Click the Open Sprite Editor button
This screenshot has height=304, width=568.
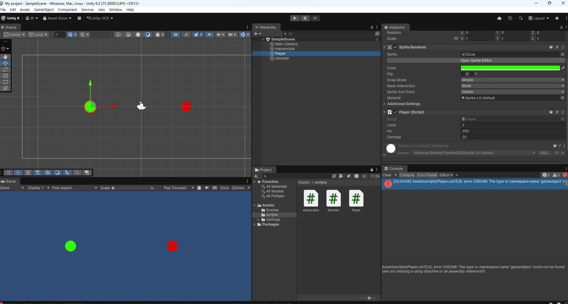coord(476,61)
